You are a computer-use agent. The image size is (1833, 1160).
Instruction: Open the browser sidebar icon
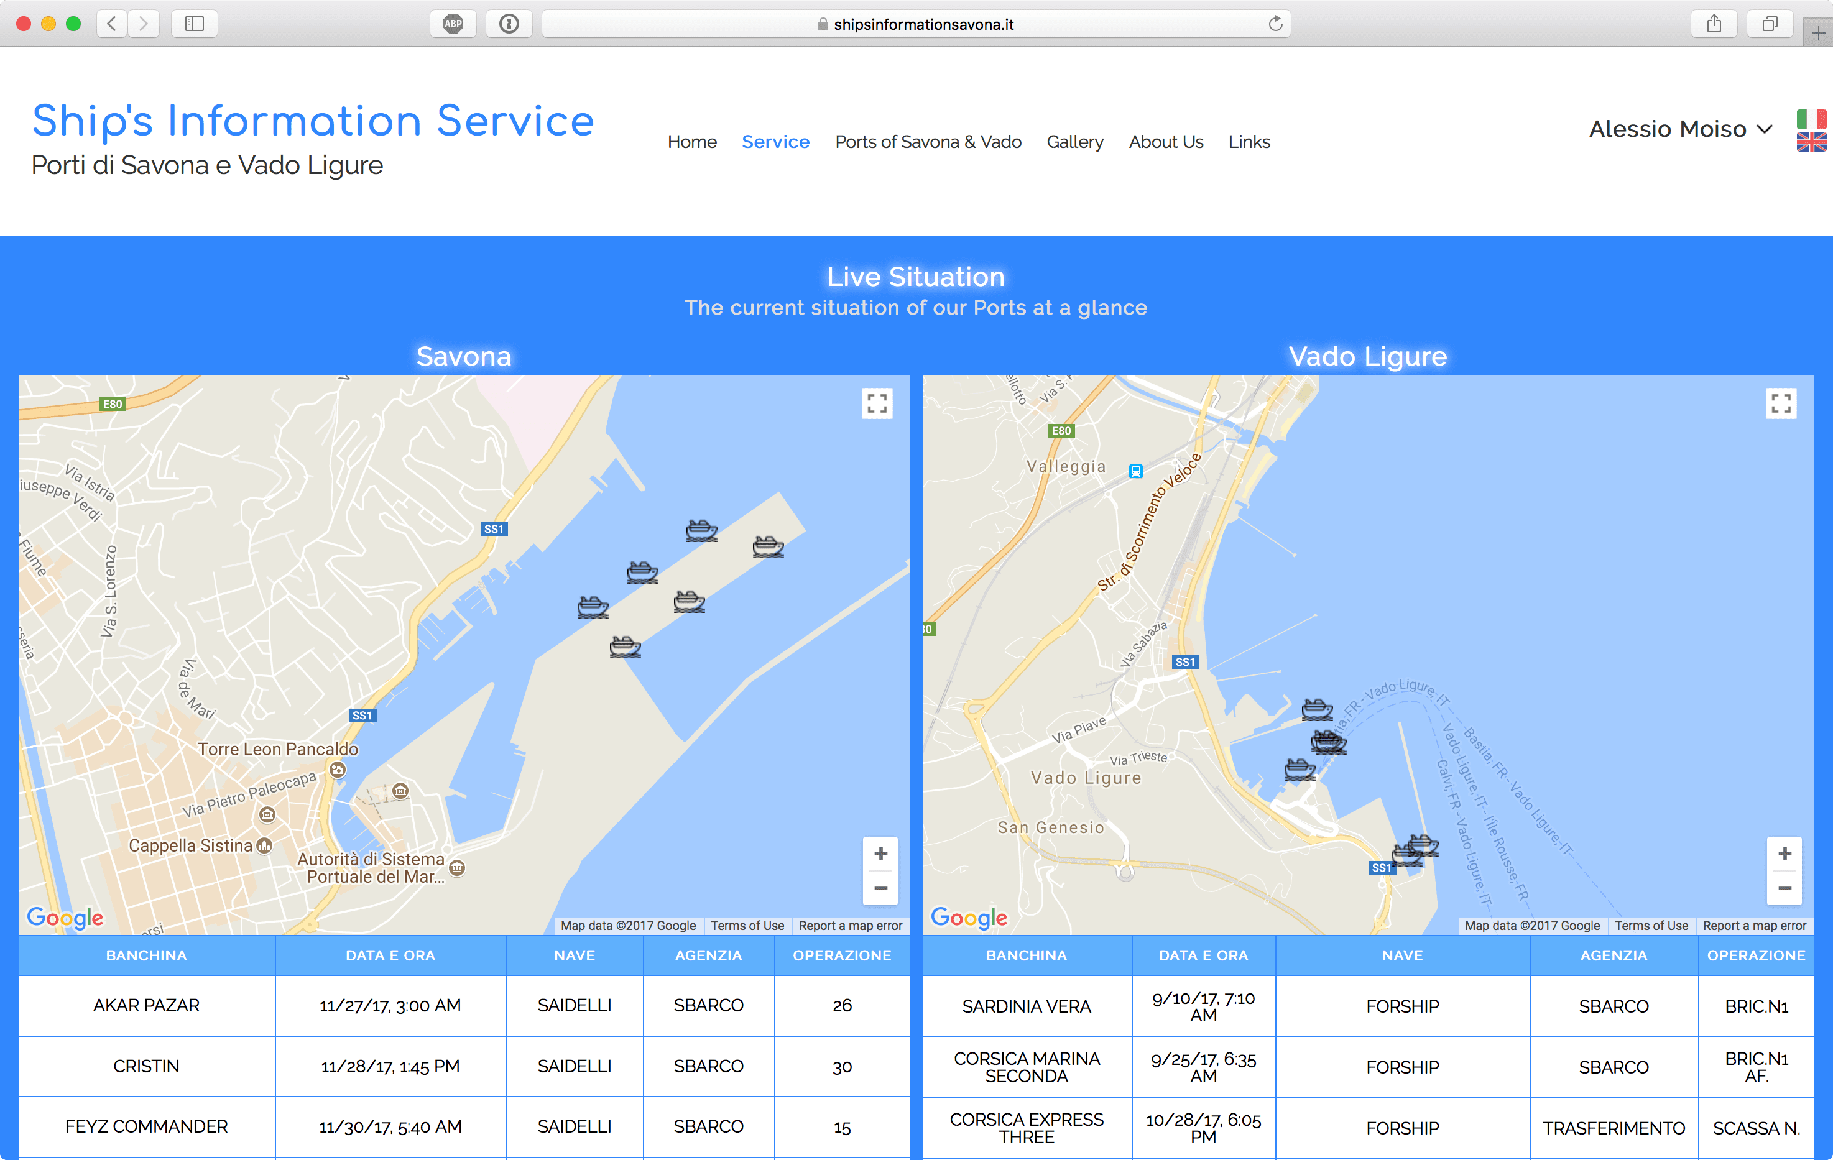193,23
